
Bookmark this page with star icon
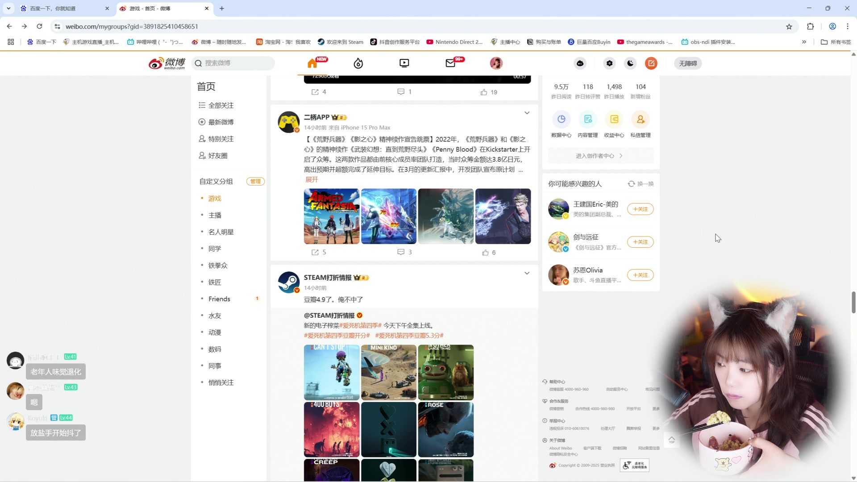click(x=789, y=27)
